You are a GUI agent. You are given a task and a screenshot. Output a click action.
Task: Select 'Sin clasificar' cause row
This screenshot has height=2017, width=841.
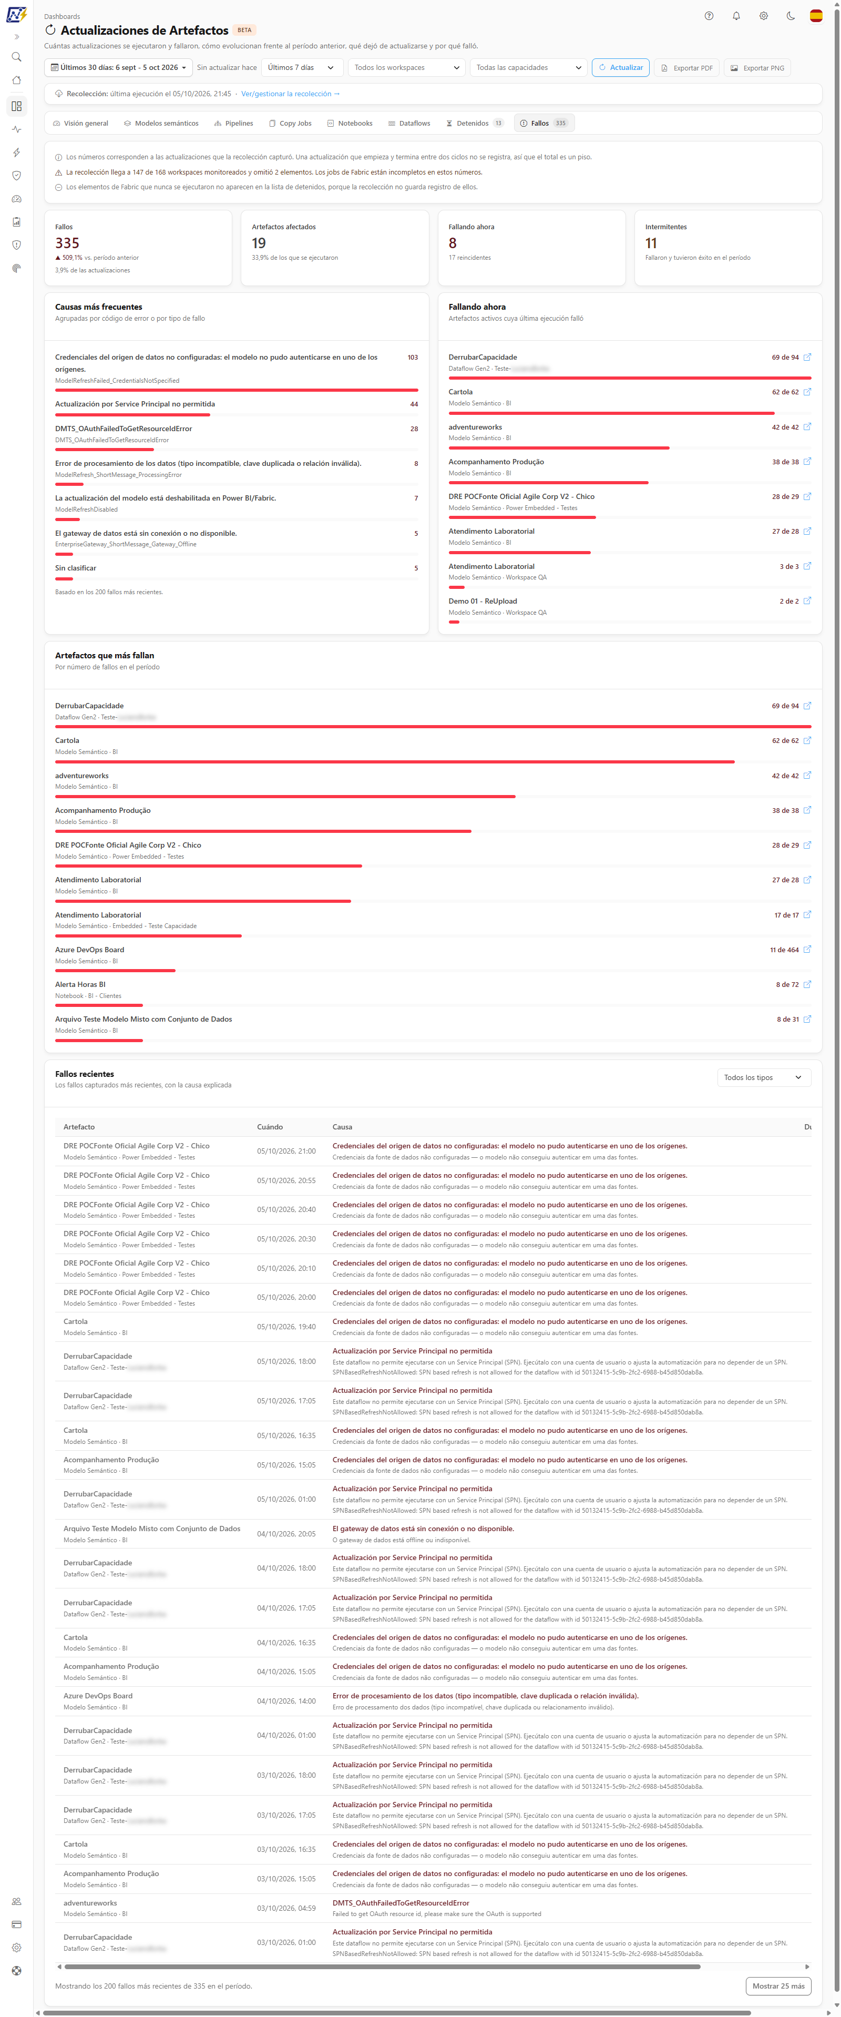click(x=237, y=573)
